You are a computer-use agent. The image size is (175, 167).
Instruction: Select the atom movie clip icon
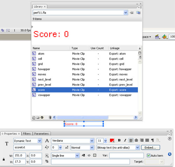tap(34, 53)
